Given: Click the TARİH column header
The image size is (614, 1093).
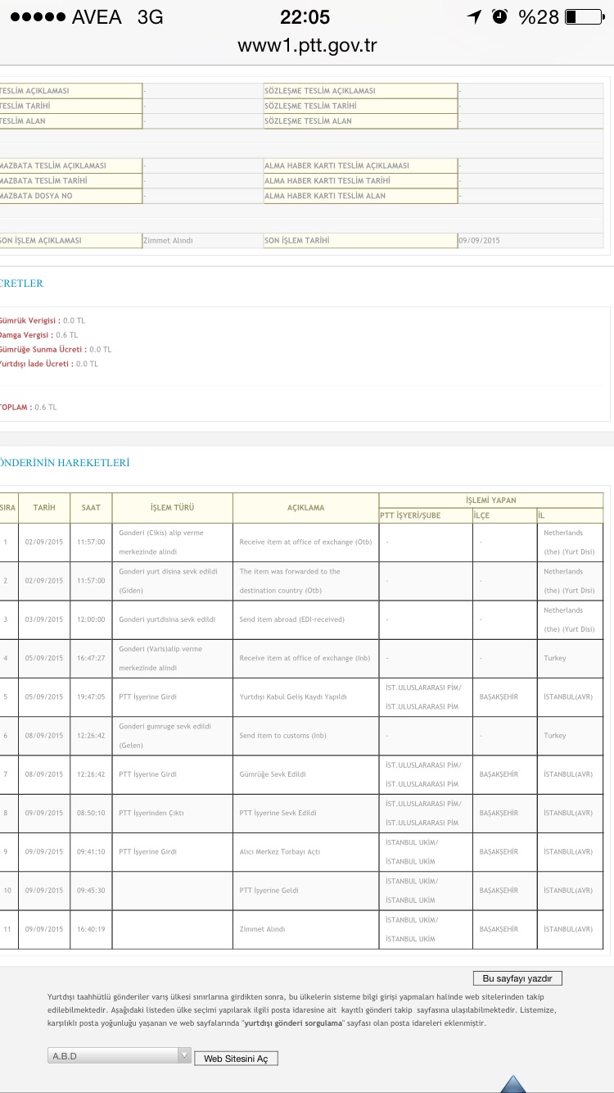Looking at the screenshot, I should click(44, 507).
